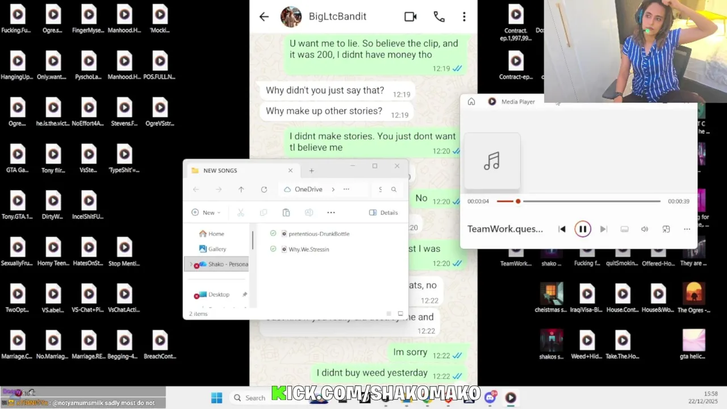The width and height of the screenshot is (727, 409).
Task: Open the Windows Start menu
Action: 216,398
